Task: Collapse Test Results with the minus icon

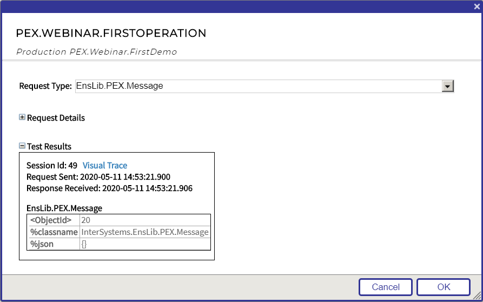Action: coord(22,146)
